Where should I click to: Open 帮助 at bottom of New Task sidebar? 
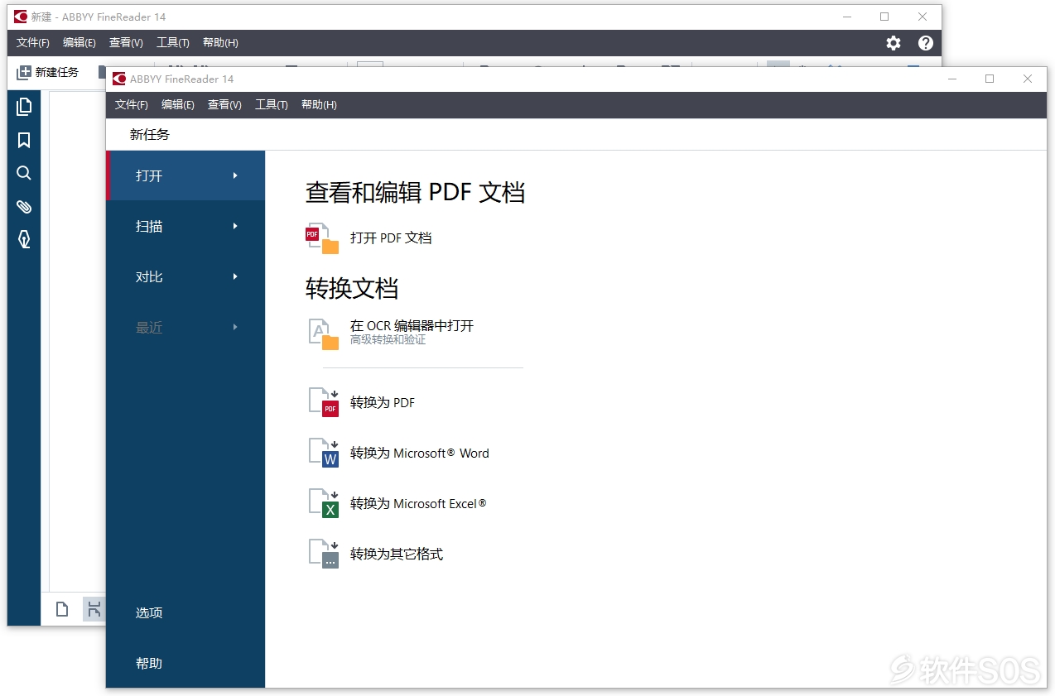click(149, 663)
